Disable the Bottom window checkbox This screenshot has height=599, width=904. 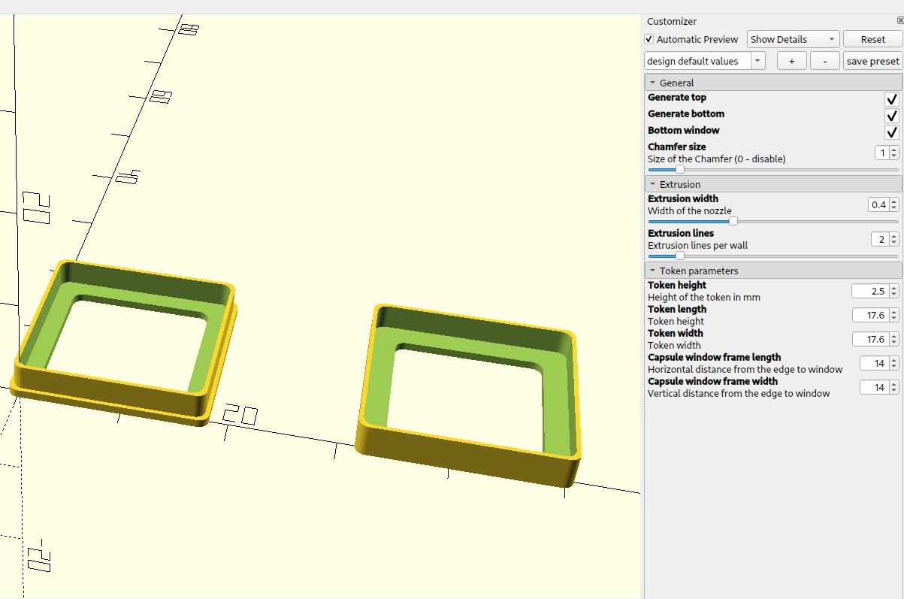892,132
